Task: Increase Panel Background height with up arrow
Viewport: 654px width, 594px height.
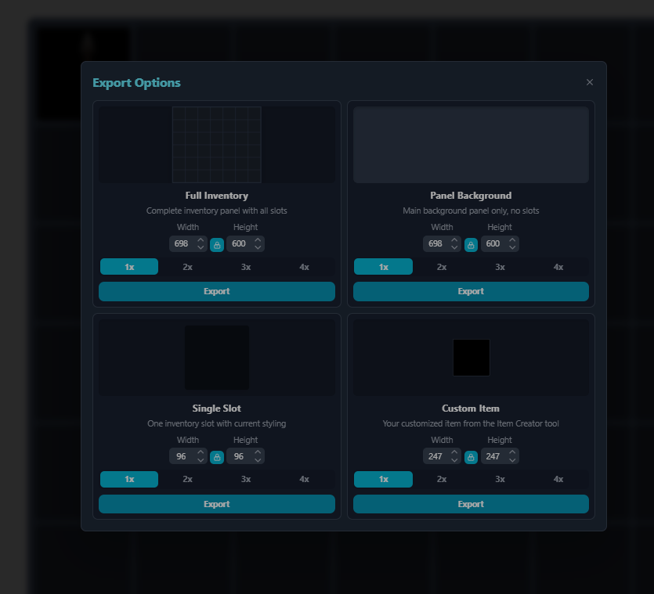Action: coord(512,240)
